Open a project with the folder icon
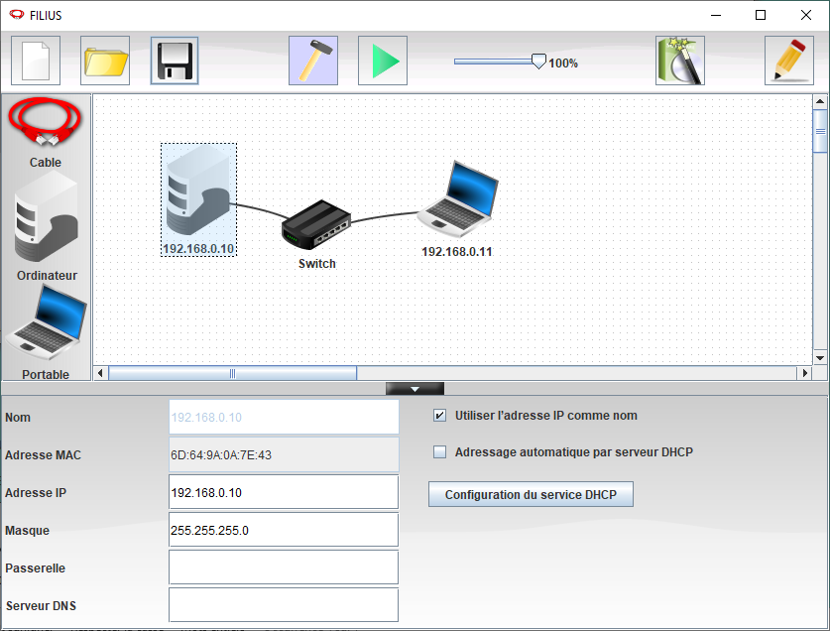 point(105,61)
